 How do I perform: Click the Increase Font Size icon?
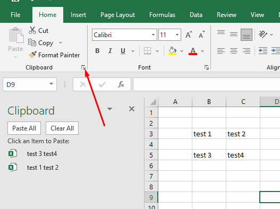point(189,34)
